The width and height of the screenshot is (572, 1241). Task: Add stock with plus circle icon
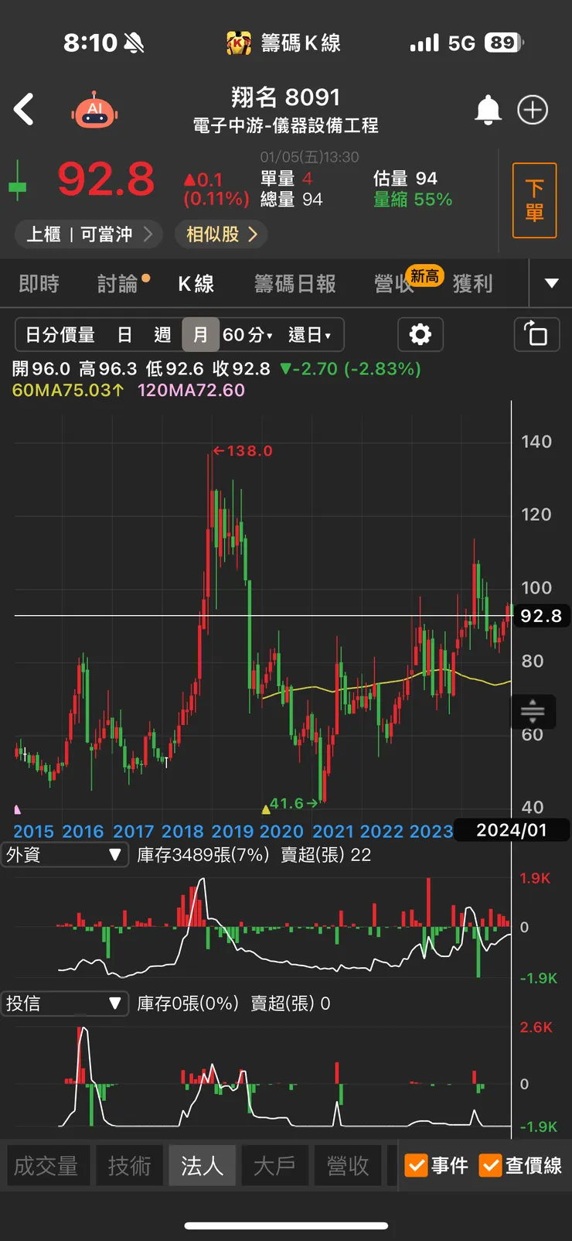(533, 110)
